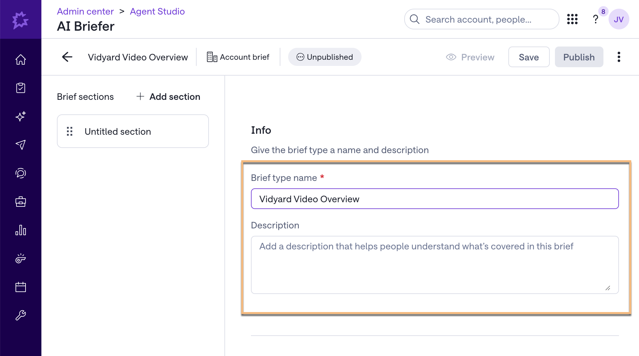This screenshot has height=356, width=639.
Task: Click Add section
Action: click(168, 97)
